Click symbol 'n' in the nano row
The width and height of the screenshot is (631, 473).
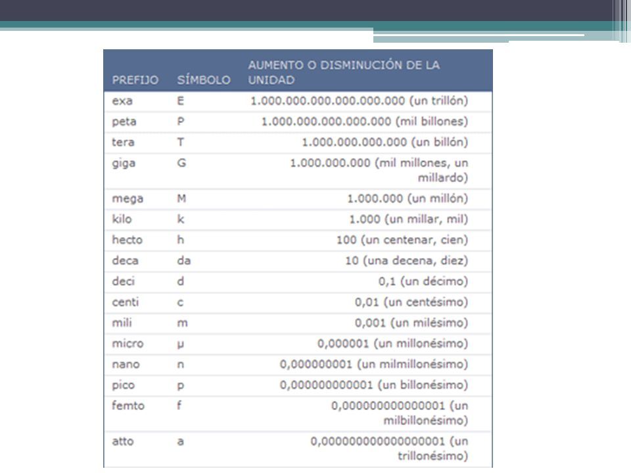(x=180, y=365)
